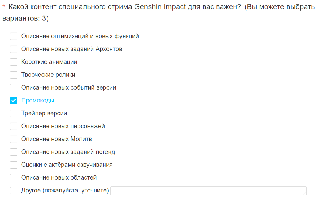Check the 'Описание новых Молитв' box
This screenshot has width=324, height=201.
(14, 139)
